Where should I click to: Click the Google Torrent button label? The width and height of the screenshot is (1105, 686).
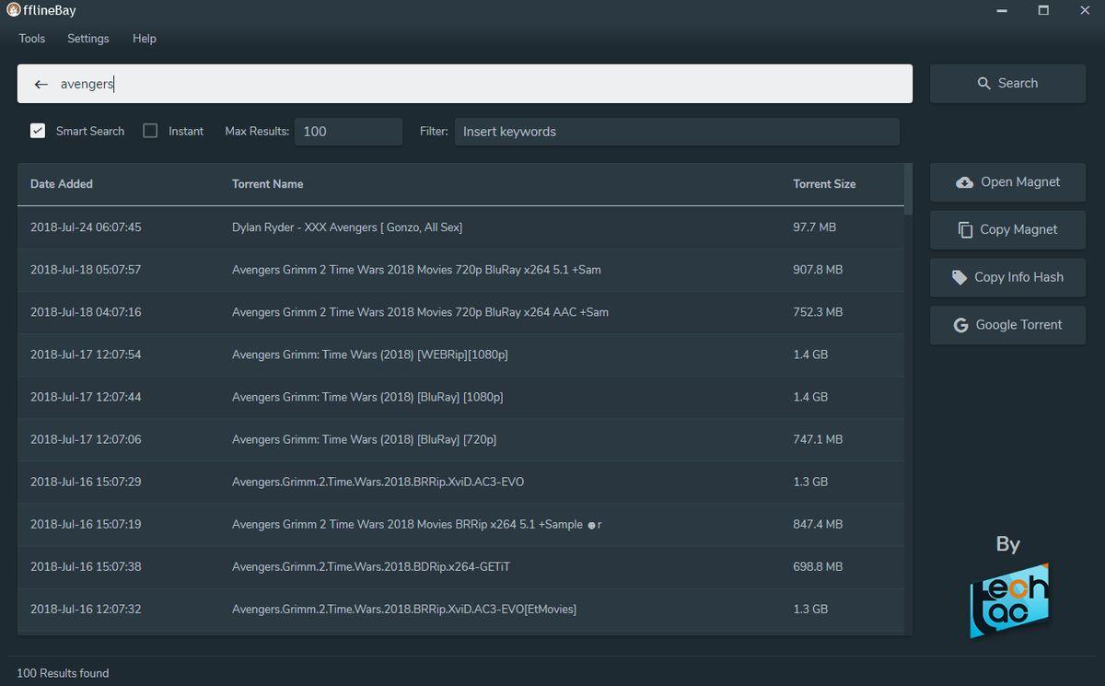click(1018, 325)
